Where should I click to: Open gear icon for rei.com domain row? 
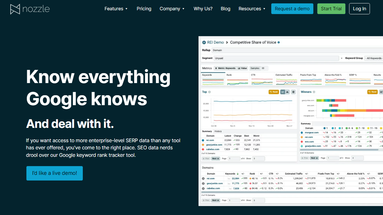pyautogui.click(x=203, y=179)
